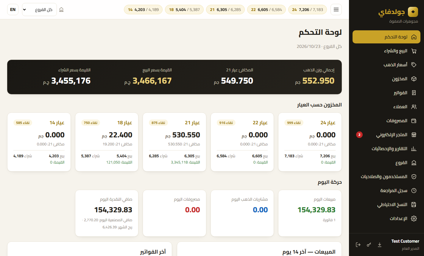Screen dimensions: 424x256
Task: Open المتجر الإلكتروني menu item
Action: point(386,135)
